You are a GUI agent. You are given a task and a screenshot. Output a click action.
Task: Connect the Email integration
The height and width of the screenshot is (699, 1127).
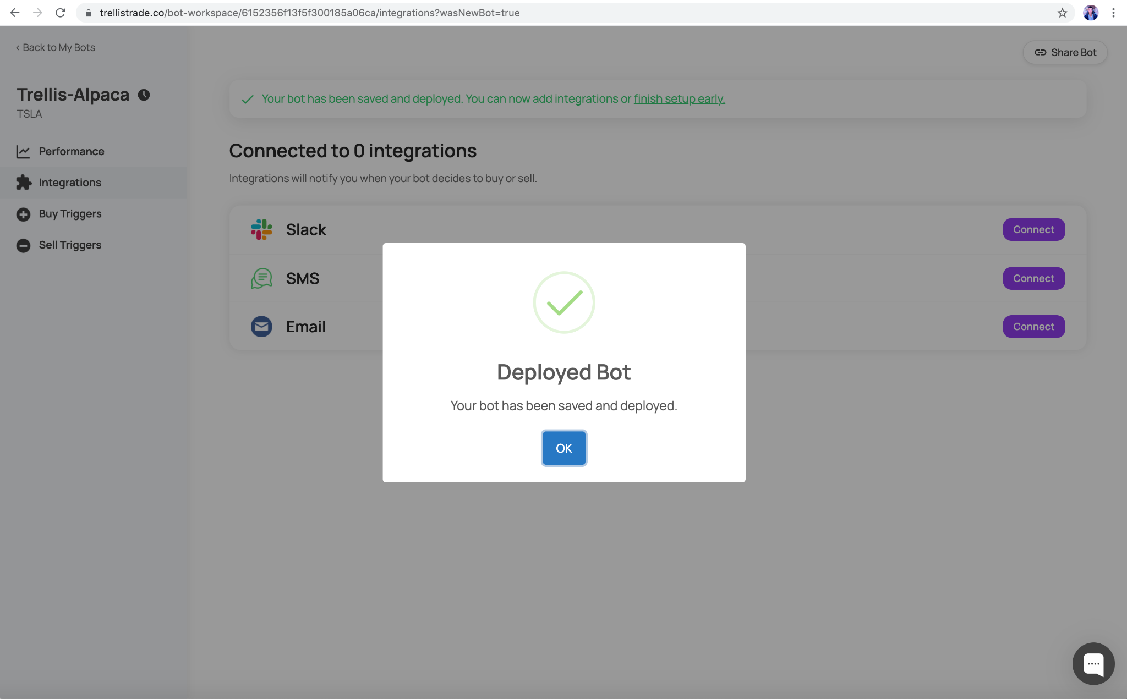(1033, 327)
